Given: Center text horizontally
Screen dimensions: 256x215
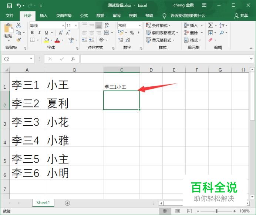Looking at the screenshot, I should pyautogui.click(x=92, y=33).
